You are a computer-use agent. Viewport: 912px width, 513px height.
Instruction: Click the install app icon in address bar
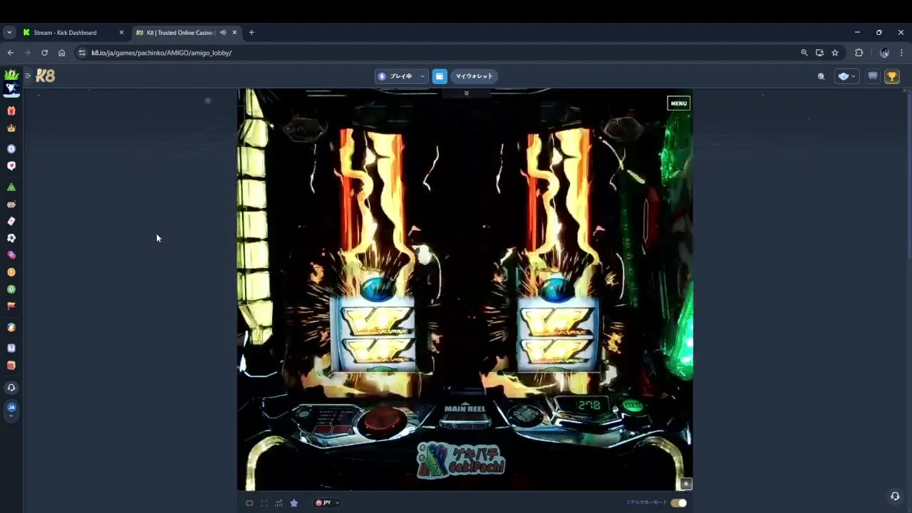[819, 53]
